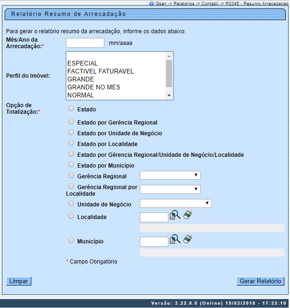Click the Localidade search magnifier icon
Screen dimensions: 290x308
[x=175, y=215]
